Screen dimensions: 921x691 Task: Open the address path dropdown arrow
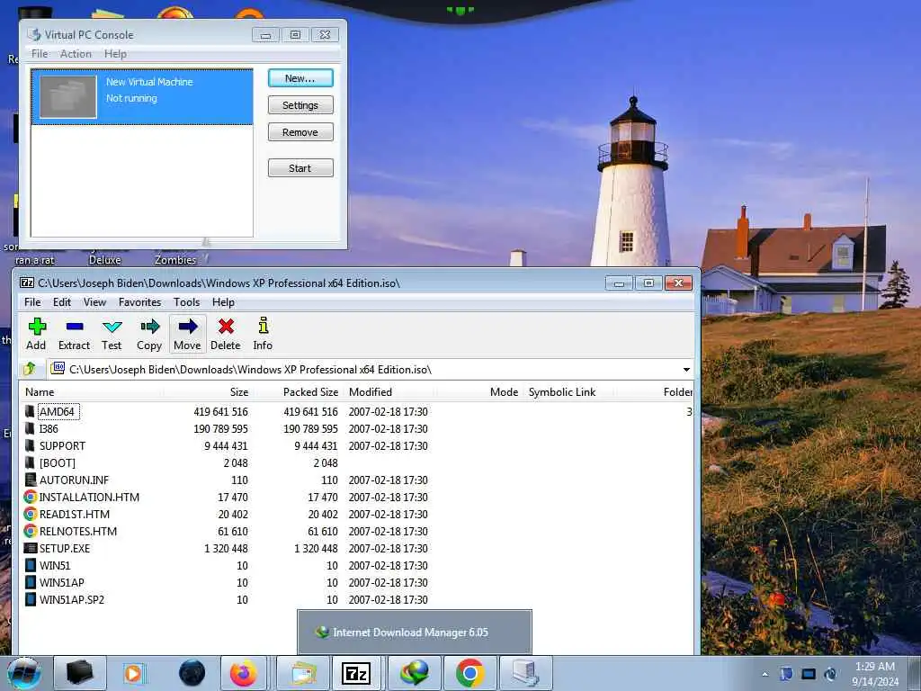tap(686, 370)
